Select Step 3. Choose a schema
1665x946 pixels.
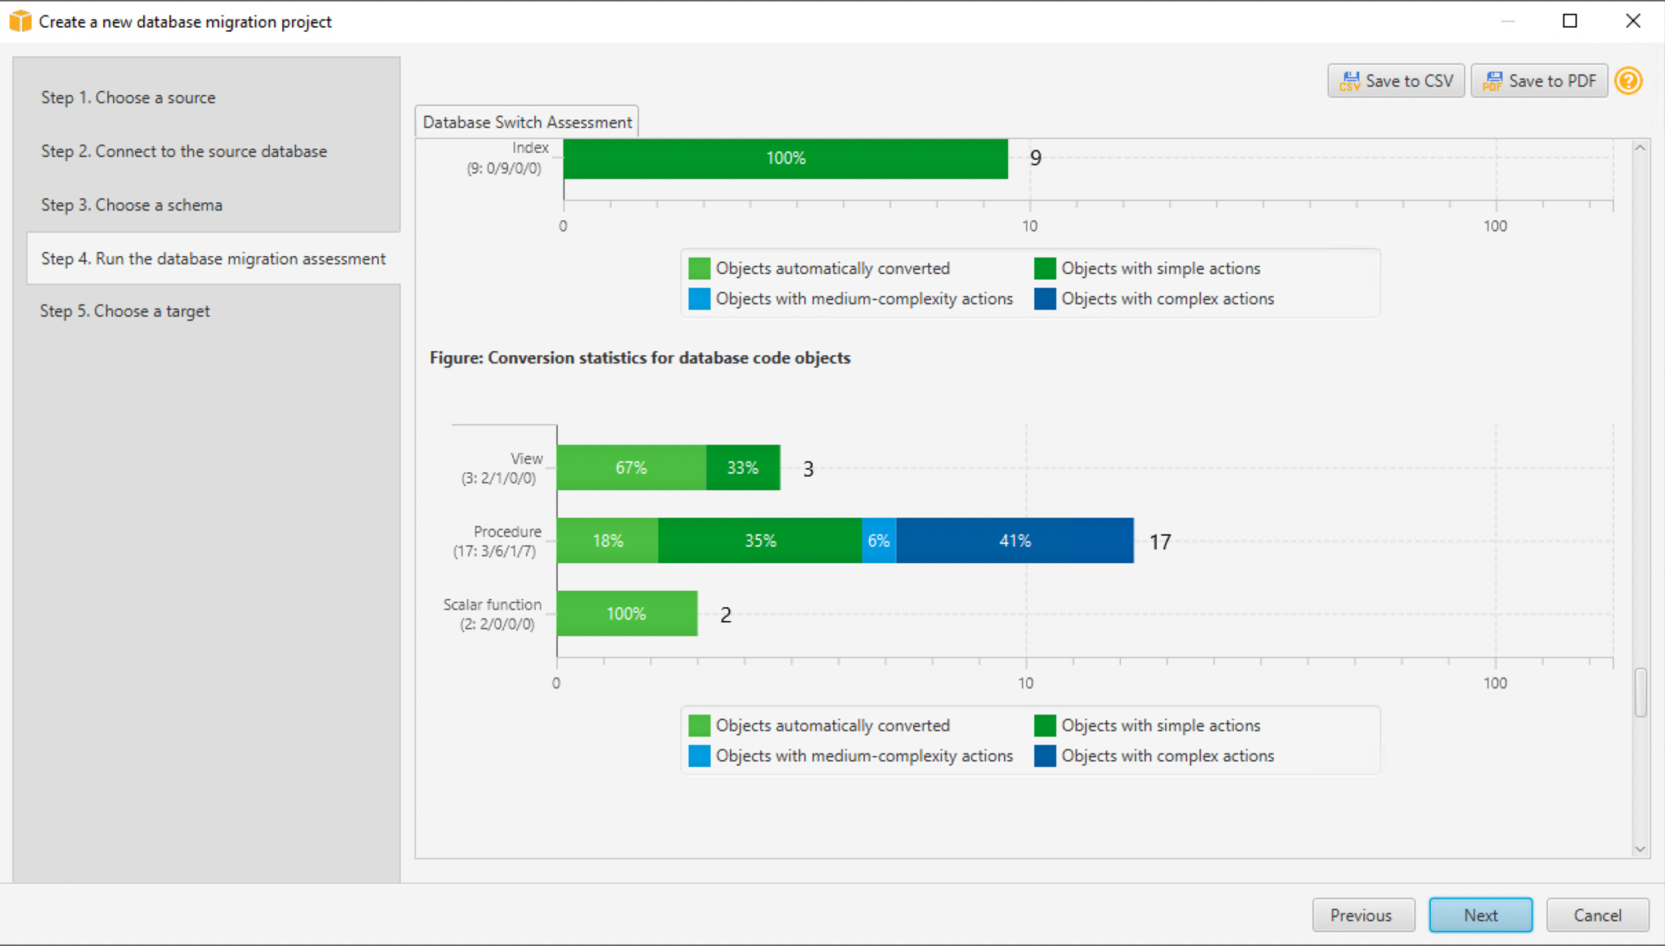tap(132, 205)
